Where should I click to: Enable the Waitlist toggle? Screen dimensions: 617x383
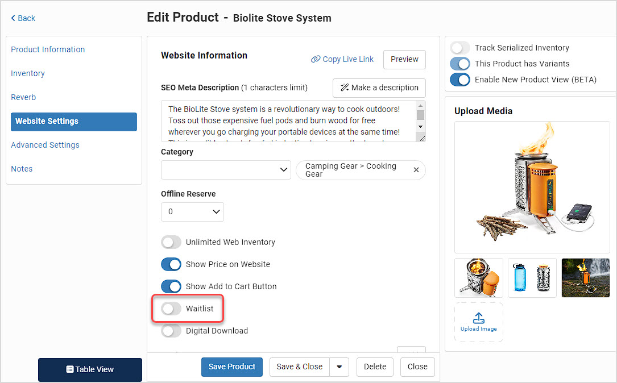(171, 309)
